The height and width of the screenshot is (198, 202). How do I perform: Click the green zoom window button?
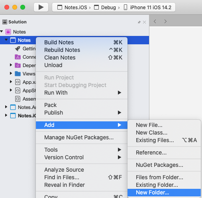[x=23, y=7]
